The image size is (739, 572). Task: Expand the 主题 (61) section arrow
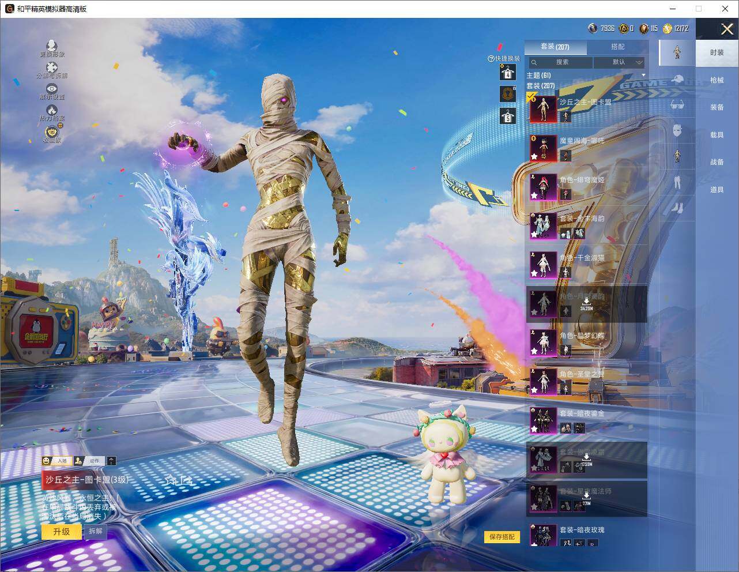643,75
